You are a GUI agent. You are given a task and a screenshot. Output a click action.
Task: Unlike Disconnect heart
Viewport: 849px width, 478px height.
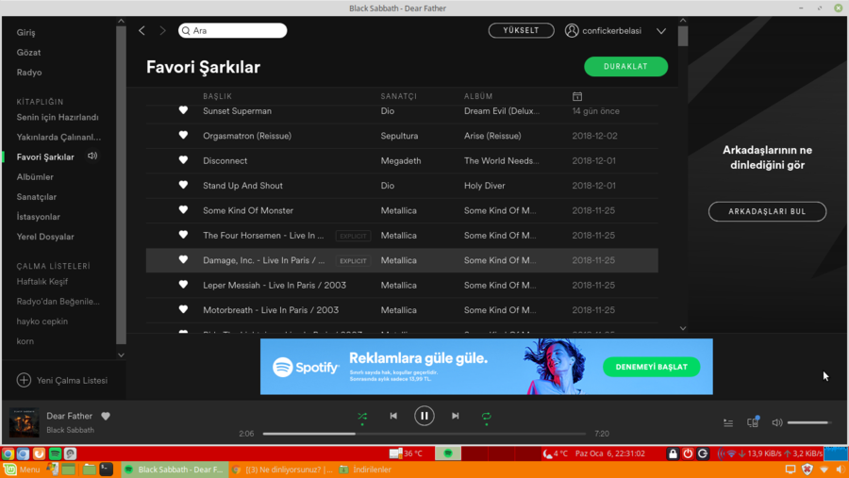183,160
